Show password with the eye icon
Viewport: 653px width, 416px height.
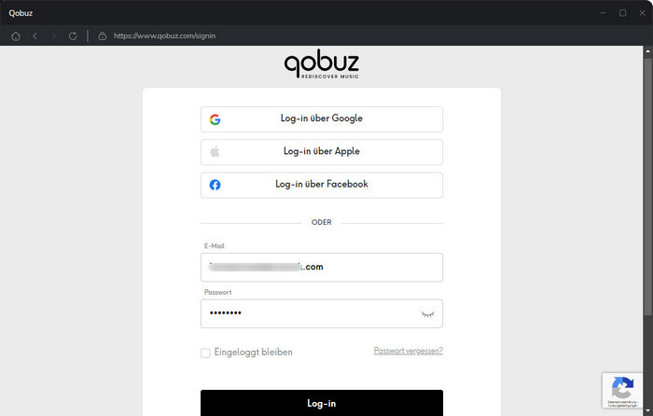(427, 314)
